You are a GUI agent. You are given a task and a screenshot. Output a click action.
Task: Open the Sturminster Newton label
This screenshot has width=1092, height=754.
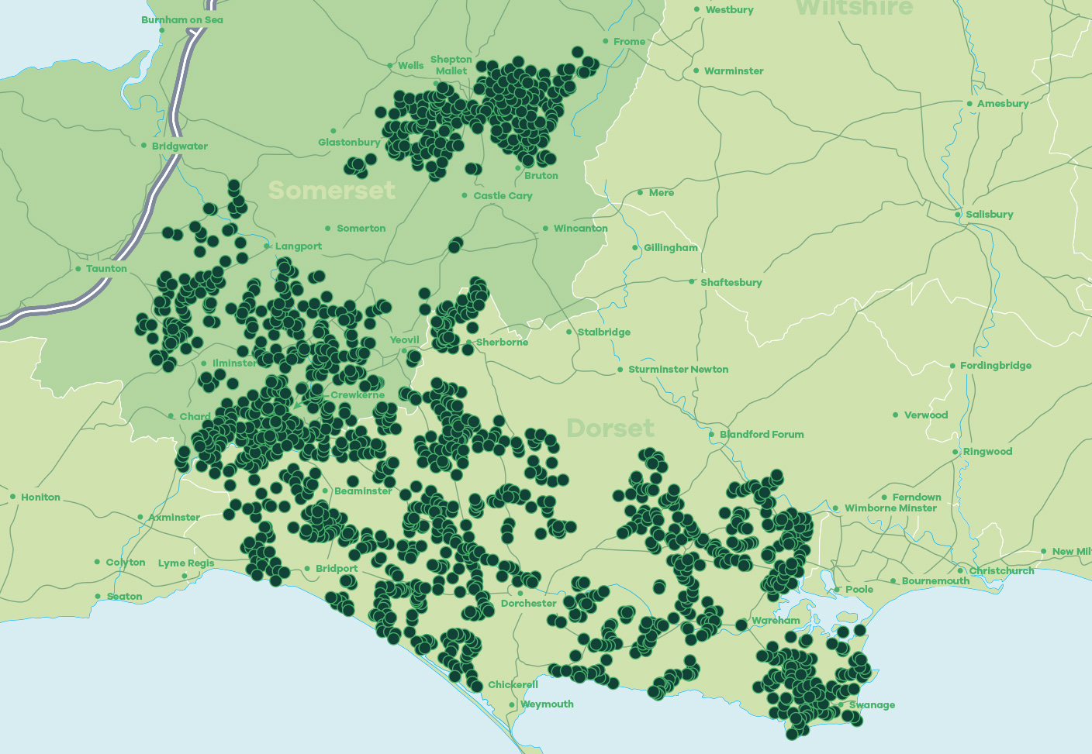[678, 370]
